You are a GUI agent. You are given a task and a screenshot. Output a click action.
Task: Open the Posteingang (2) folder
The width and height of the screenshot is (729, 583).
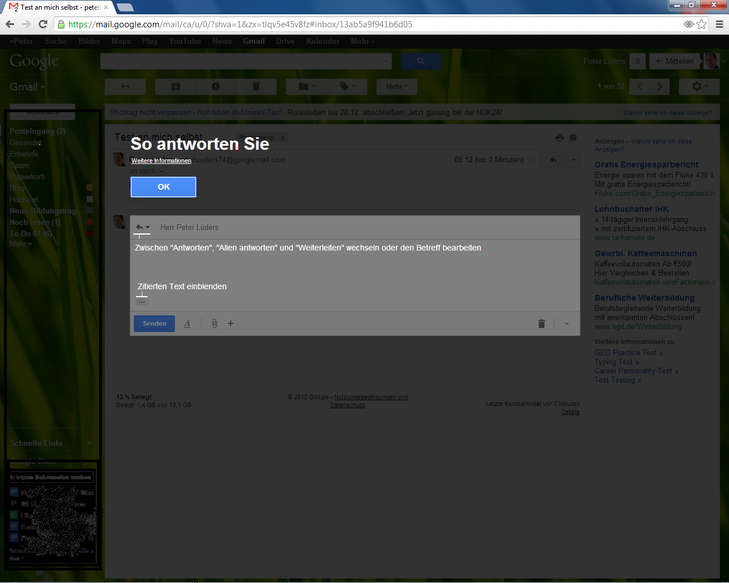38,131
